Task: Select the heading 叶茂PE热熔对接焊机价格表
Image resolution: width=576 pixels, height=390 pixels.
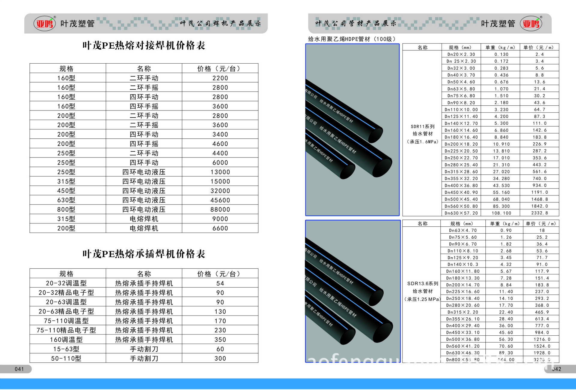Action: pos(144,45)
